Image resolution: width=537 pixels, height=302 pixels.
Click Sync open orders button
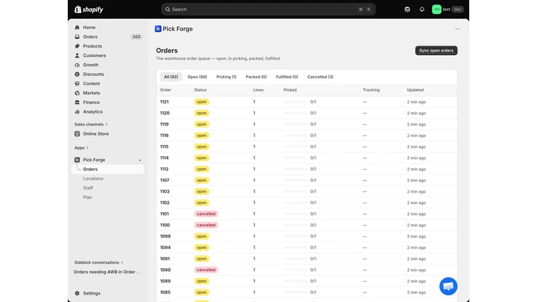pyautogui.click(x=436, y=50)
